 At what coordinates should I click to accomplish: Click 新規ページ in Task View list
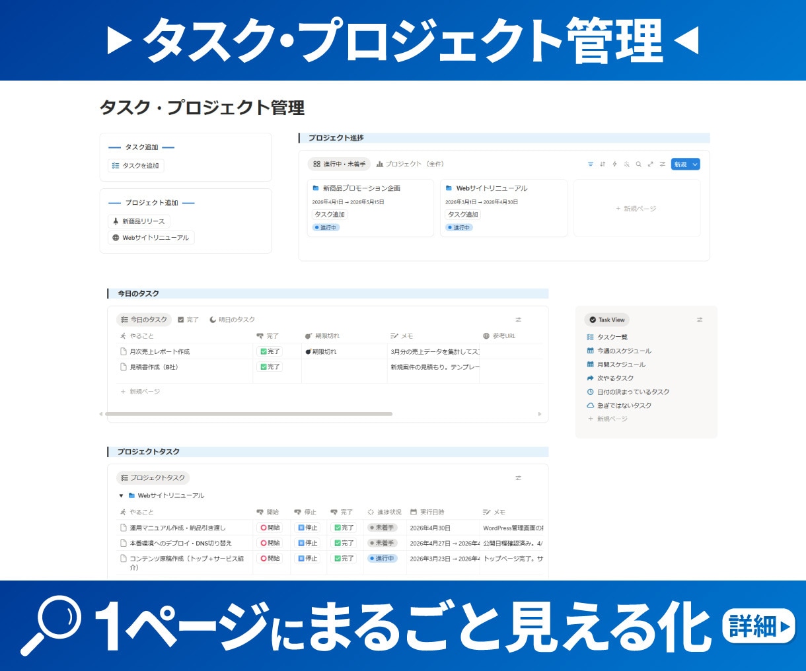click(608, 419)
